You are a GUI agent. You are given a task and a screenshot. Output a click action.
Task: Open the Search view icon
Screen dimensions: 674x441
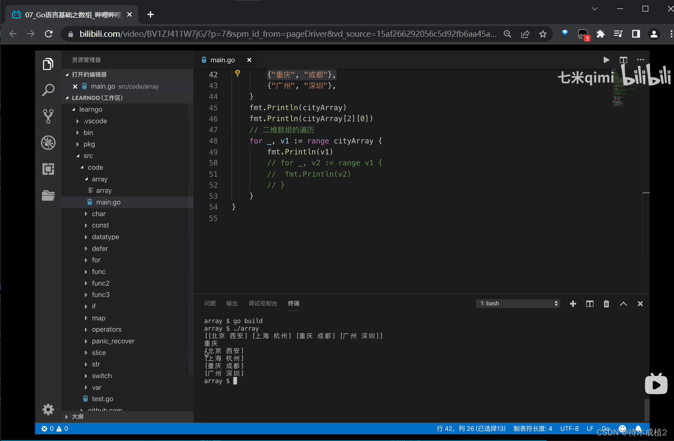click(x=48, y=90)
